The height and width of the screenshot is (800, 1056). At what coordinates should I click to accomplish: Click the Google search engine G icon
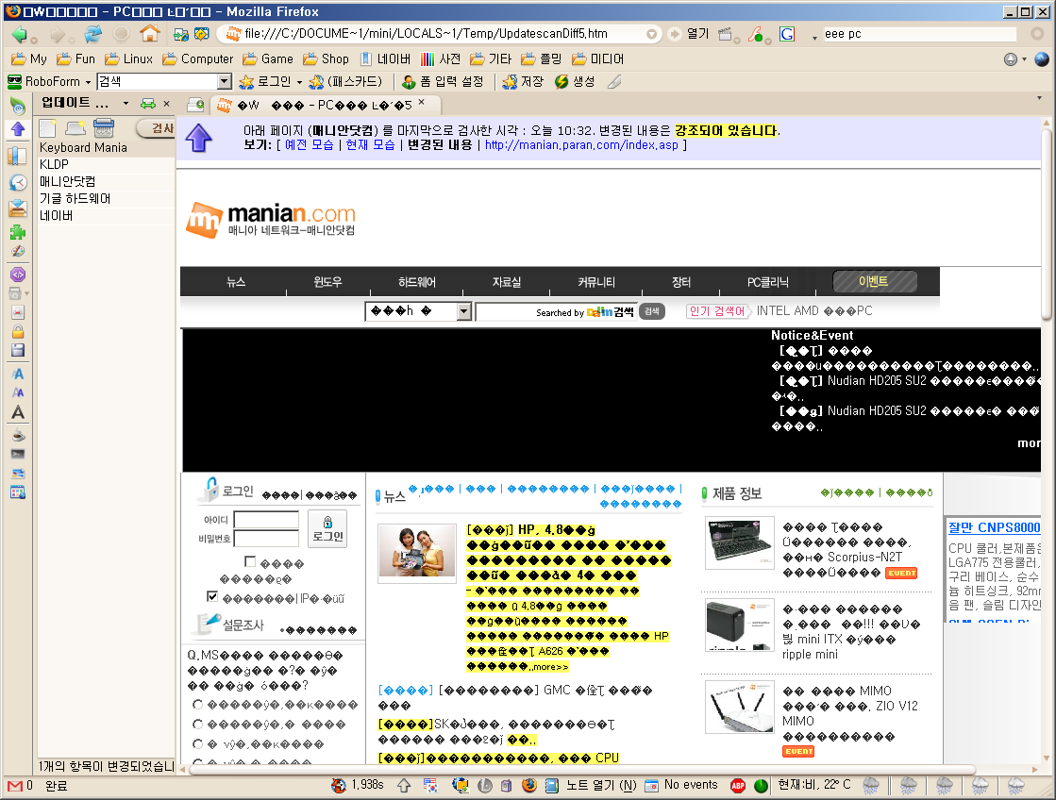[x=787, y=34]
